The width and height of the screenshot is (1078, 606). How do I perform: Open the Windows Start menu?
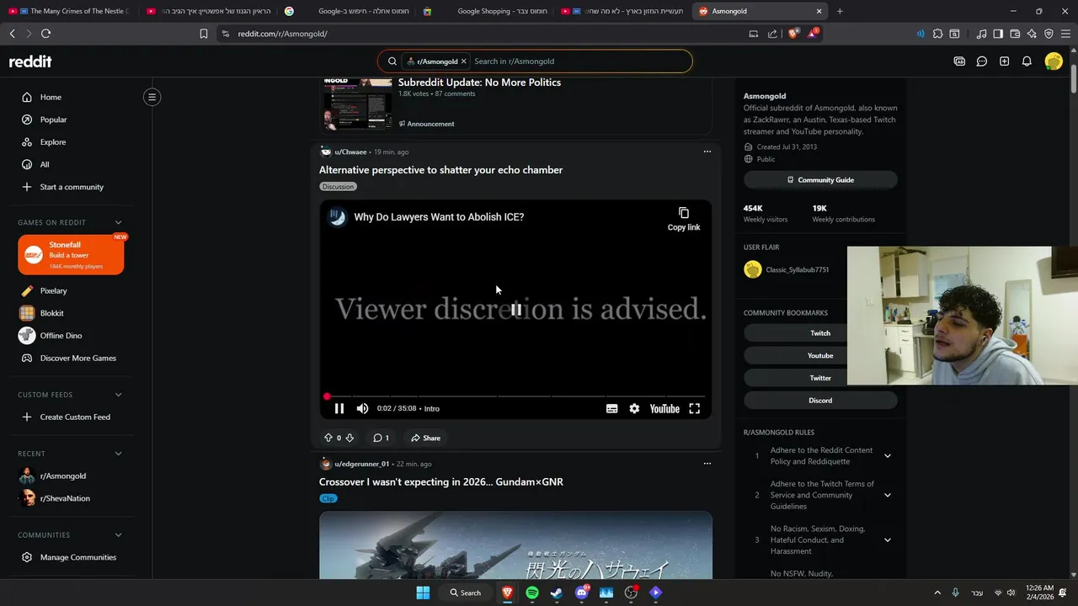pos(424,593)
